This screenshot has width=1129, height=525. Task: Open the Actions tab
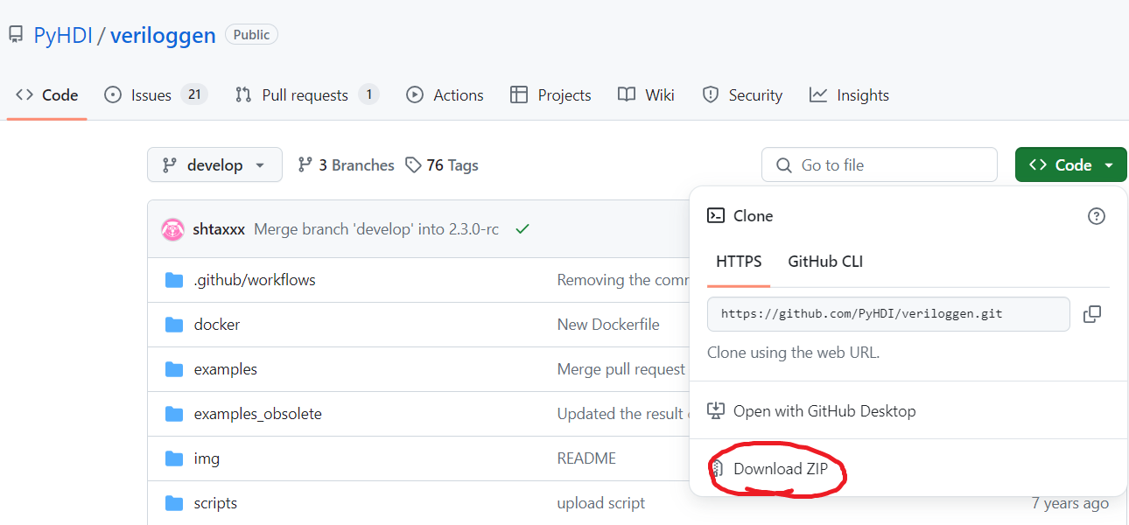point(445,95)
